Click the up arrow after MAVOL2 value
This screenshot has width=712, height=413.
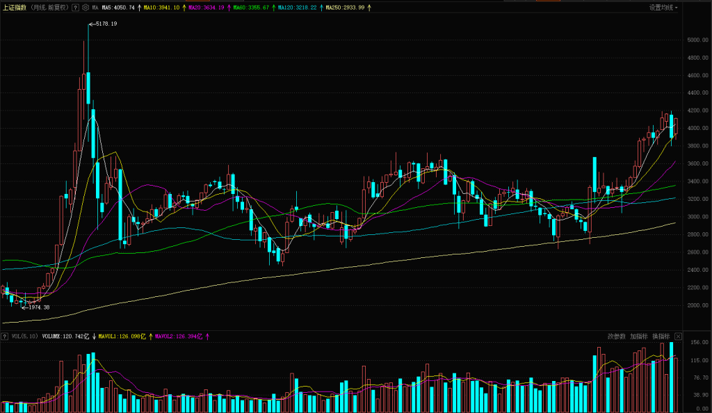208,337
